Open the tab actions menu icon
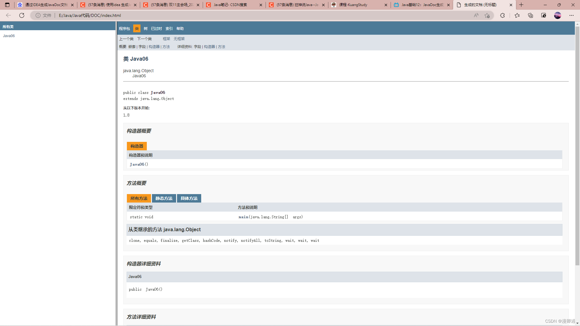580x326 pixels. pyautogui.click(x=7, y=5)
